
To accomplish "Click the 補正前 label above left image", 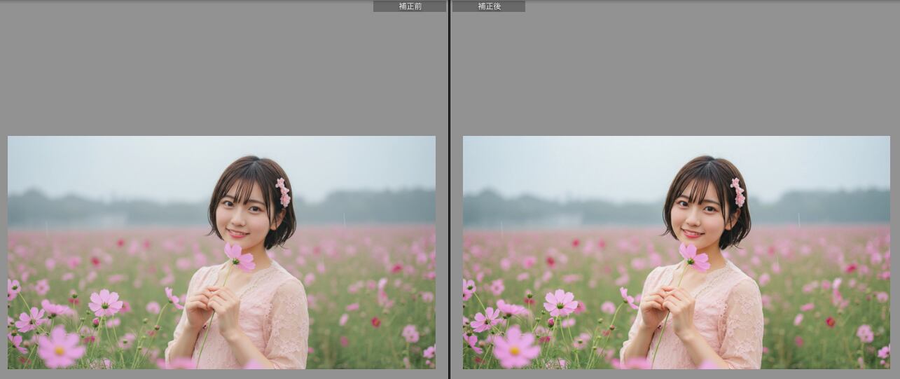I will [410, 6].
